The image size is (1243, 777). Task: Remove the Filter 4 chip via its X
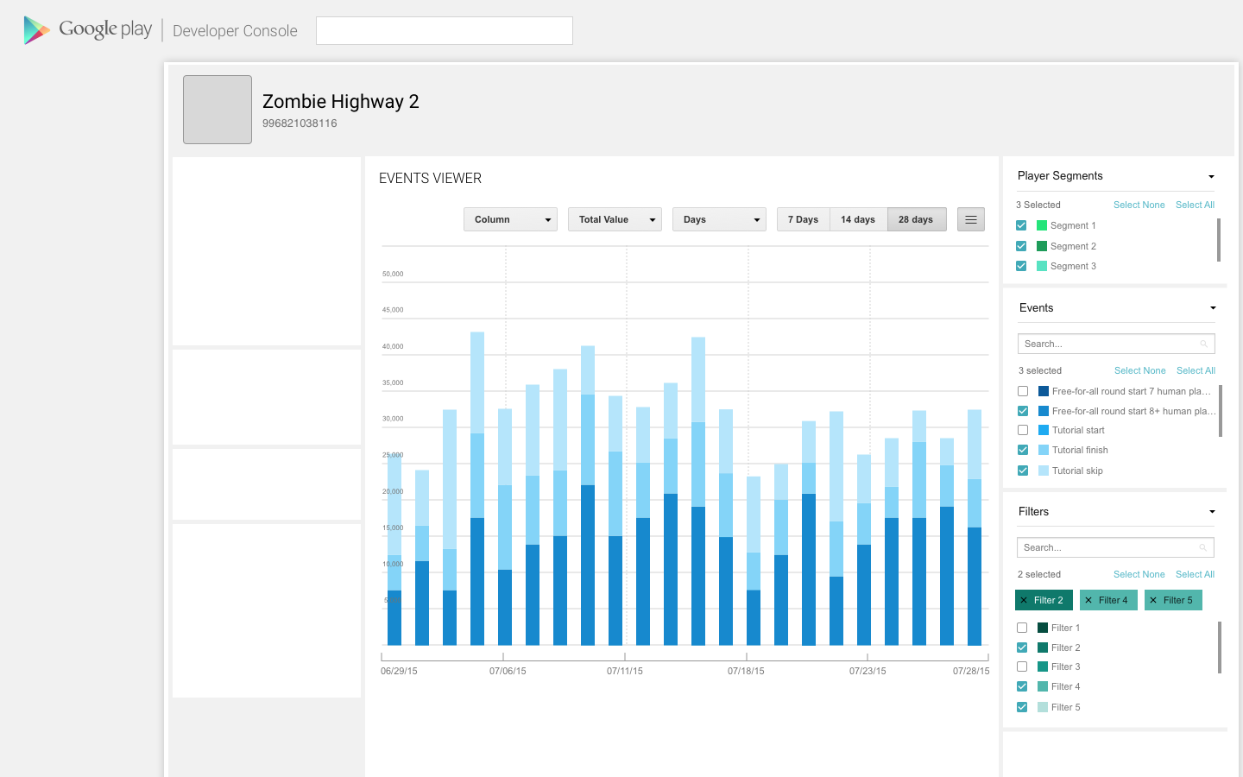pos(1088,601)
